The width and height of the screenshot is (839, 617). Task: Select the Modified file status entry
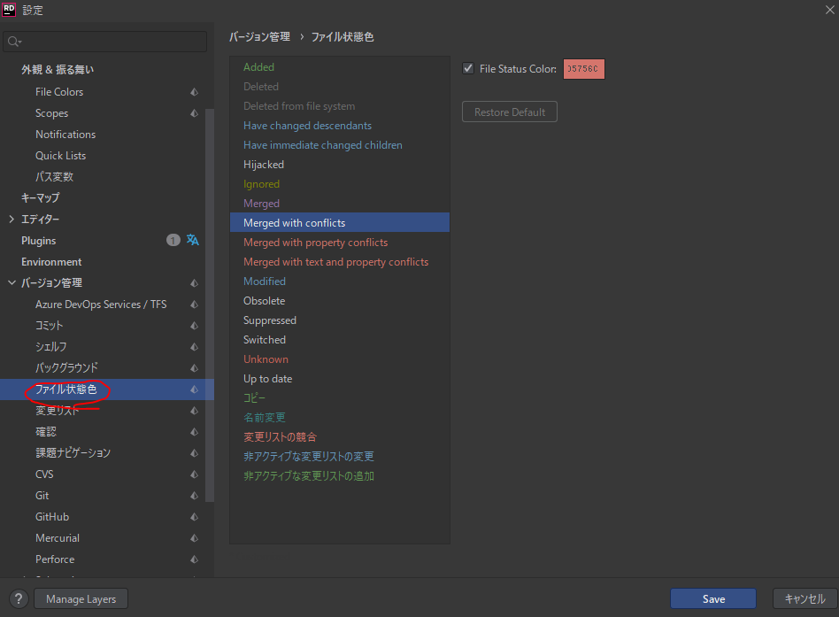click(x=265, y=282)
